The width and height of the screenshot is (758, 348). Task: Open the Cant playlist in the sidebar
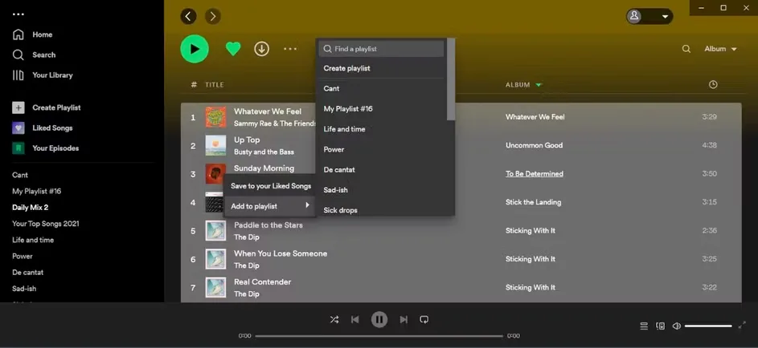20,175
